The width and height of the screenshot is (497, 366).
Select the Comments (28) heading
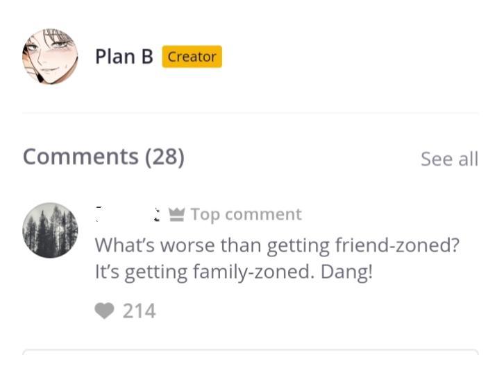click(x=103, y=157)
